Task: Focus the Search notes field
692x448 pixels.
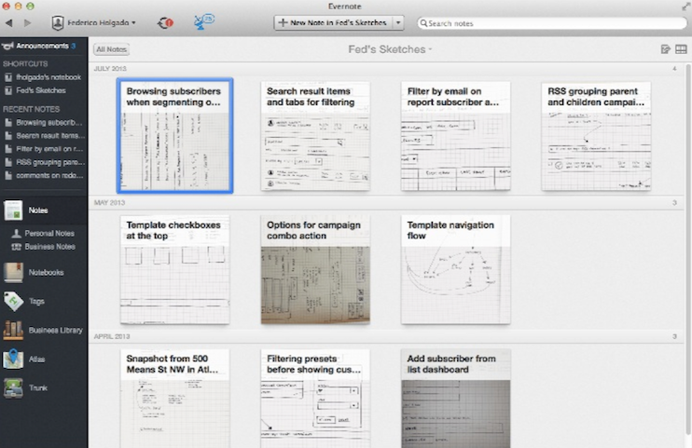Action: coord(552,23)
